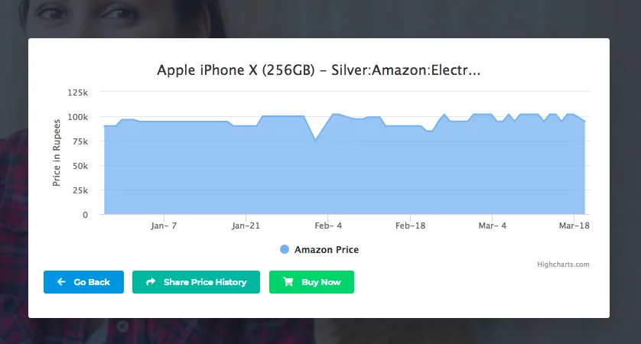This screenshot has width=641, height=344.
Task: Click the Price in Rupees axis title
Action: (x=57, y=154)
